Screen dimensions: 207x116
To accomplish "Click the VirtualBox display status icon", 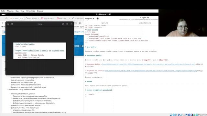I will [187, 115].
